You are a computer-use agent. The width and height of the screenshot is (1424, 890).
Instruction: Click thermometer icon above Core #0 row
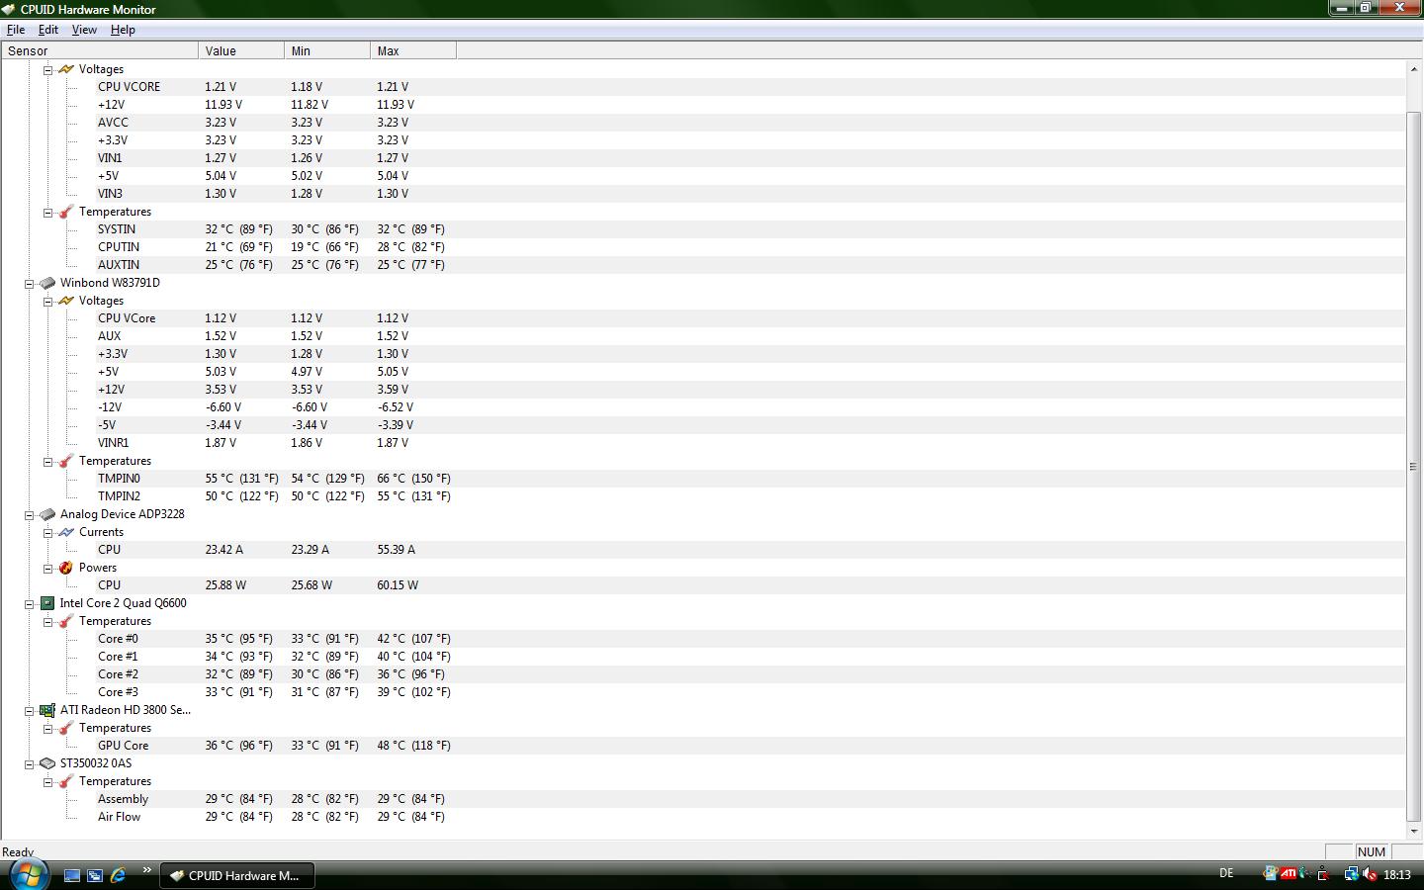tap(65, 621)
